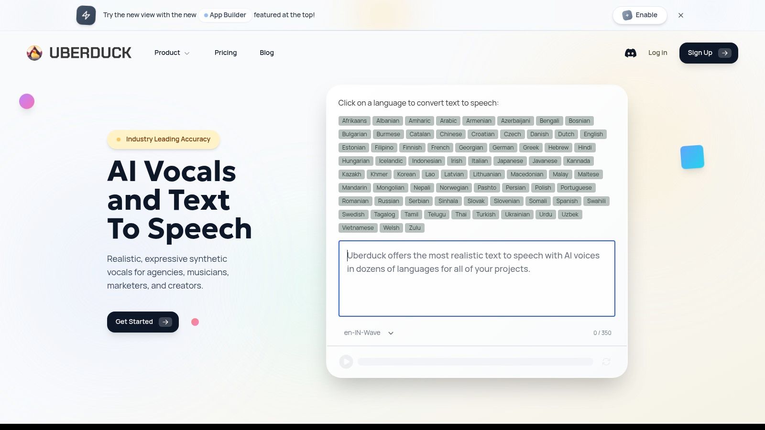The image size is (765, 430).
Task: Click the App Builder pill in banner
Action: pos(225,15)
